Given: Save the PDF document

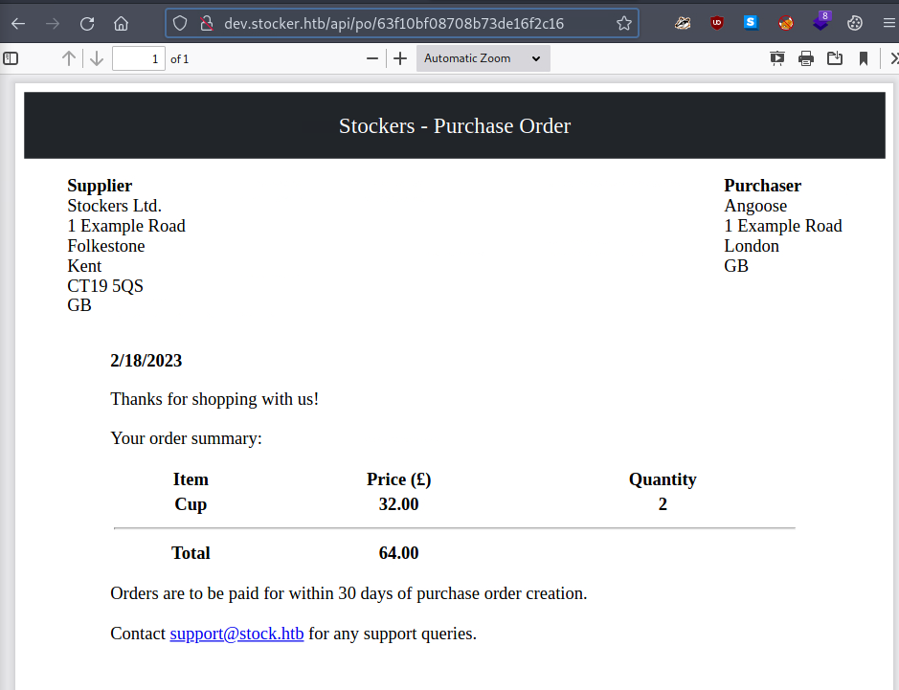Looking at the screenshot, I should [835, 58].
